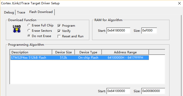This screenshot has width=183, height=96.
Task: Select STM32F4xx 512kB Flash algorithm row
Action: pos(80,58)
